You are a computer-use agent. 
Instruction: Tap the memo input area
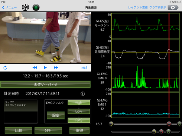[x=21, y=112]
